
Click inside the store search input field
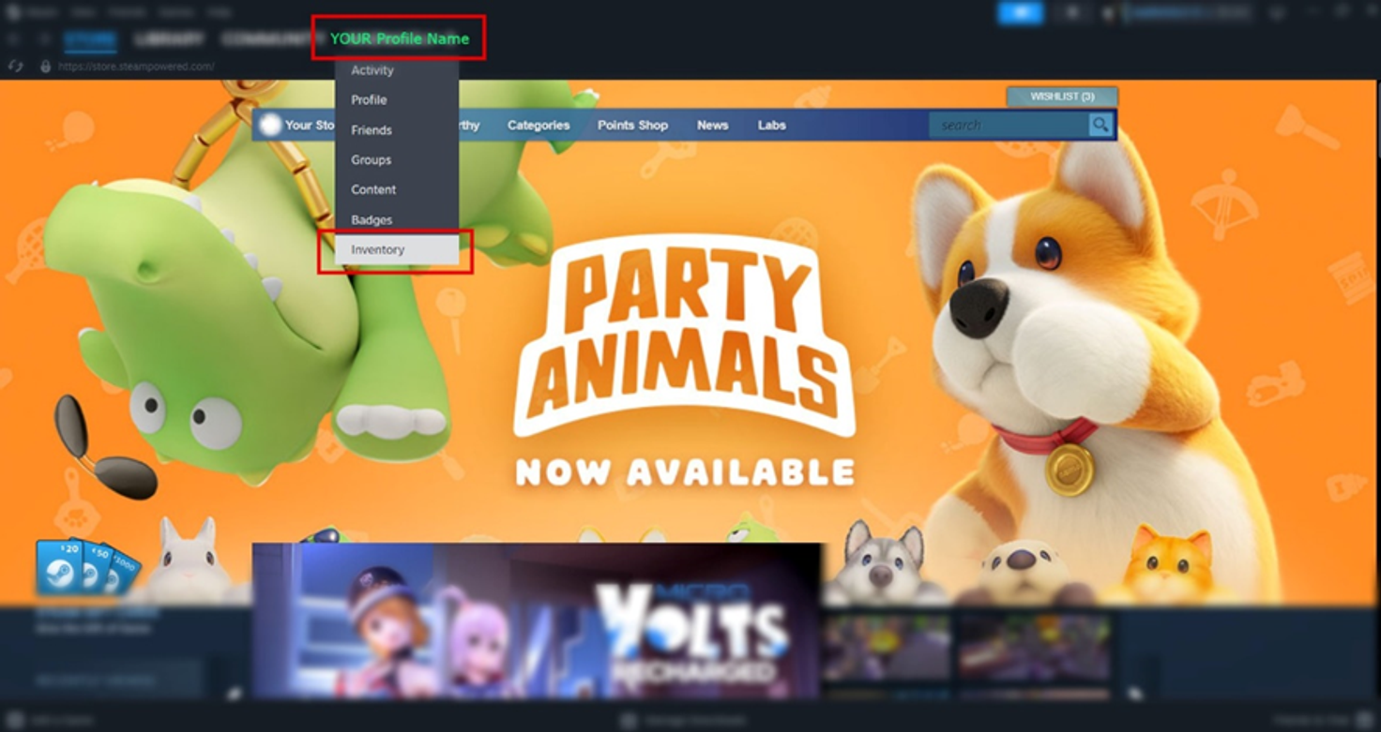point(1004,124)
